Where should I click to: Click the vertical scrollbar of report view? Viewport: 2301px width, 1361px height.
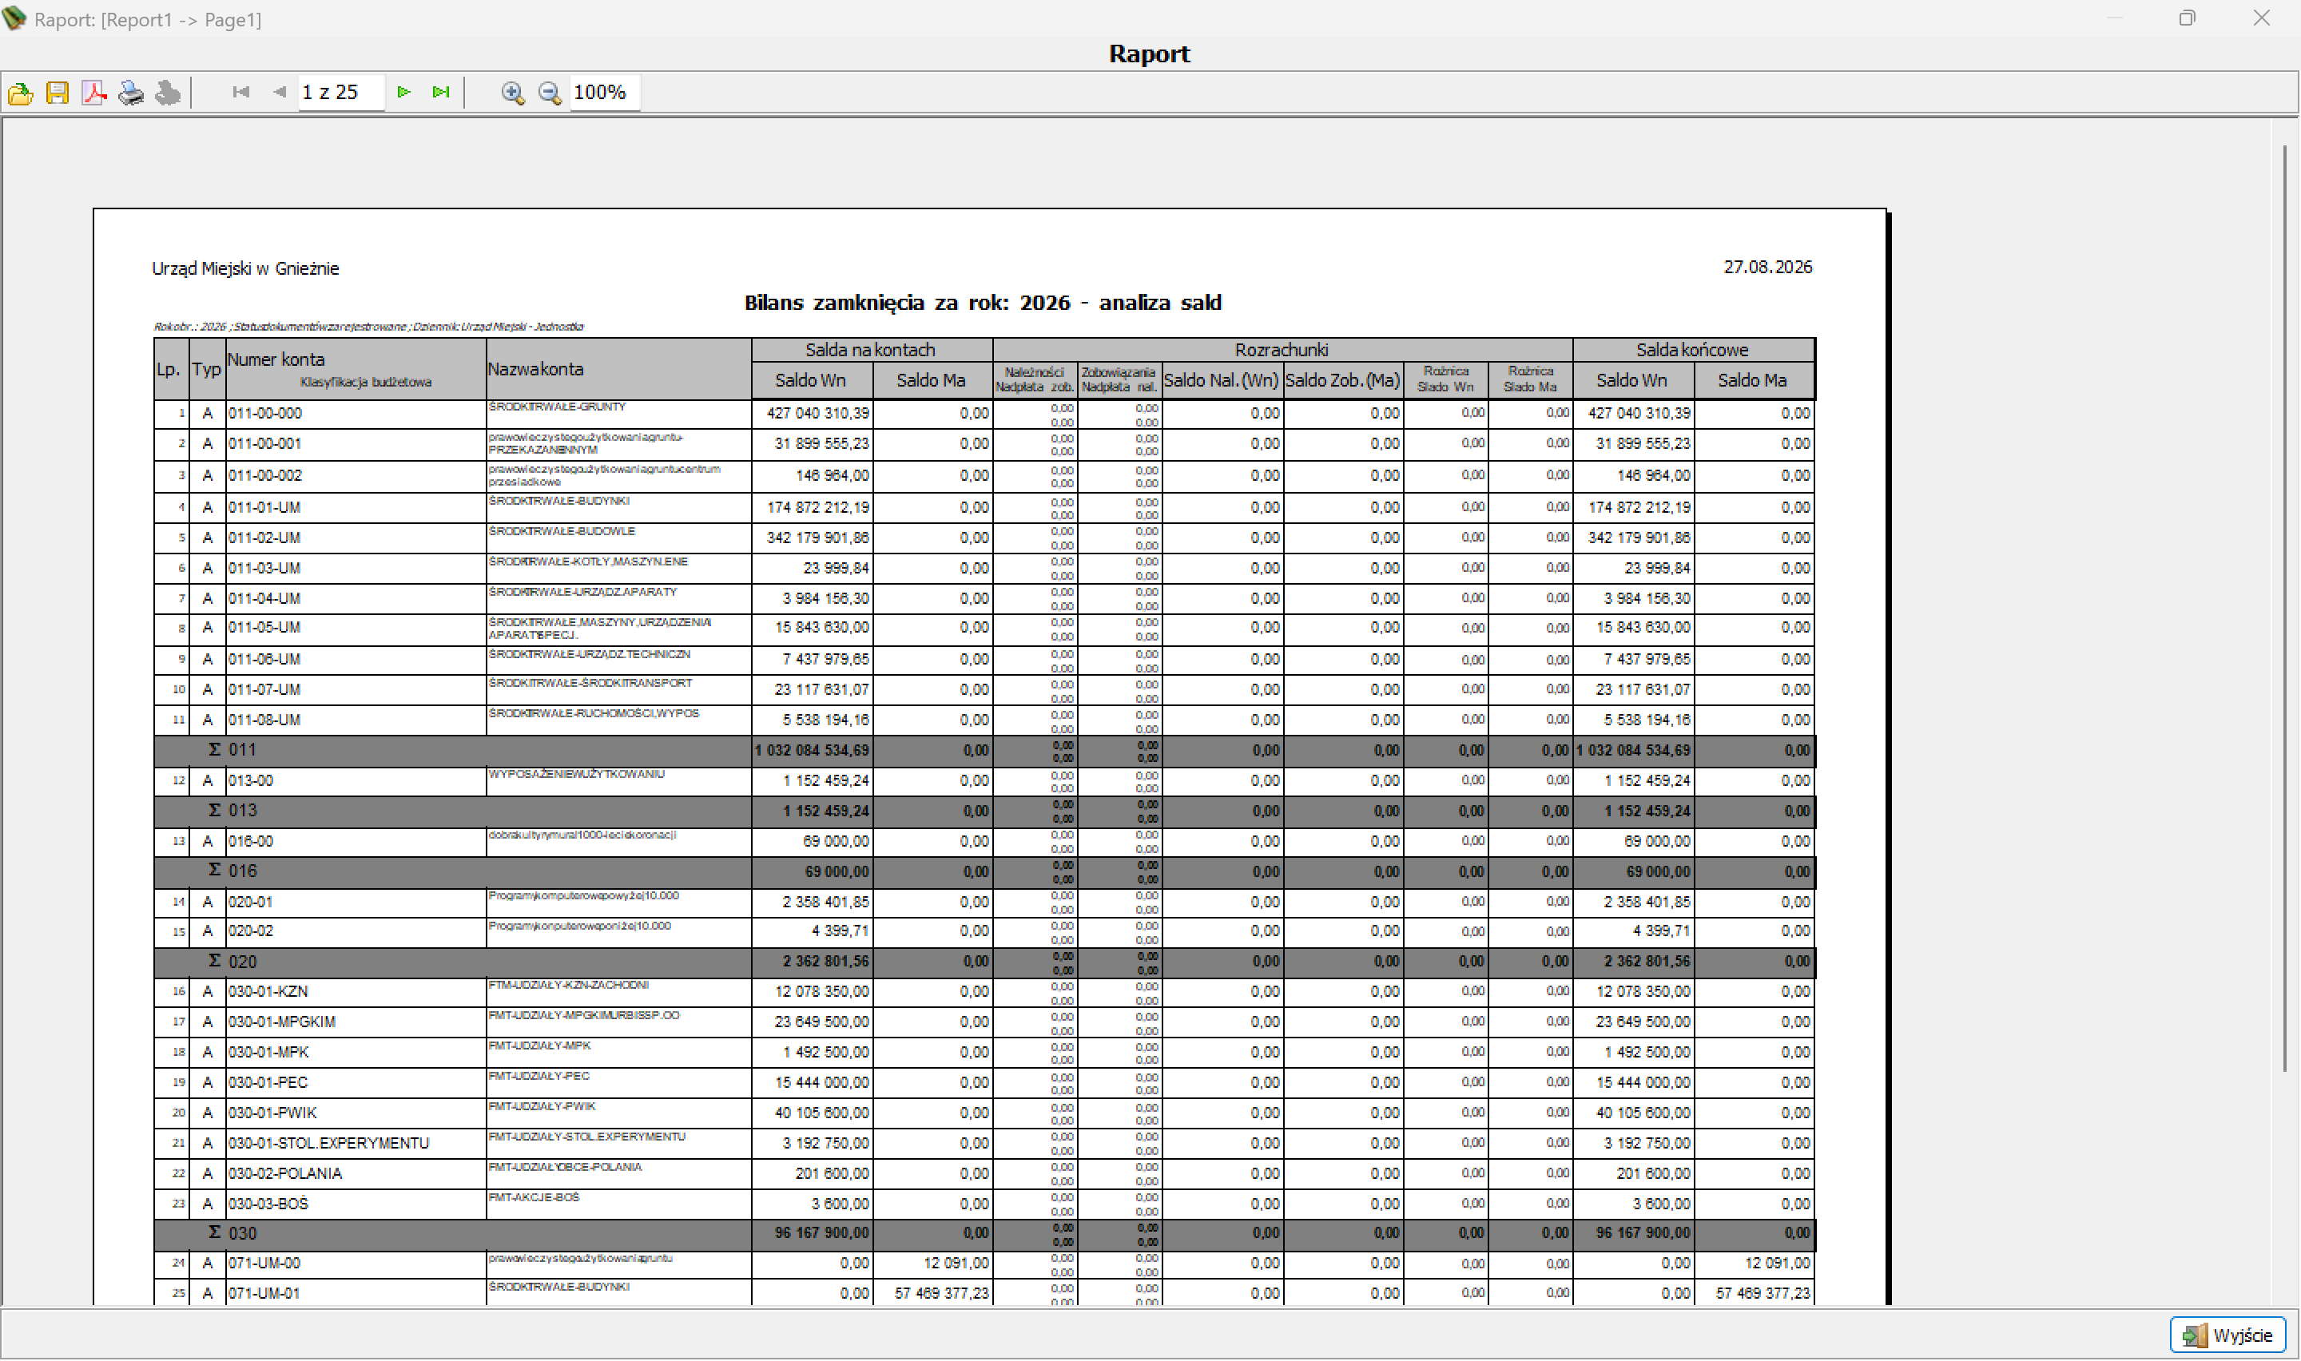coord(2283,607)
